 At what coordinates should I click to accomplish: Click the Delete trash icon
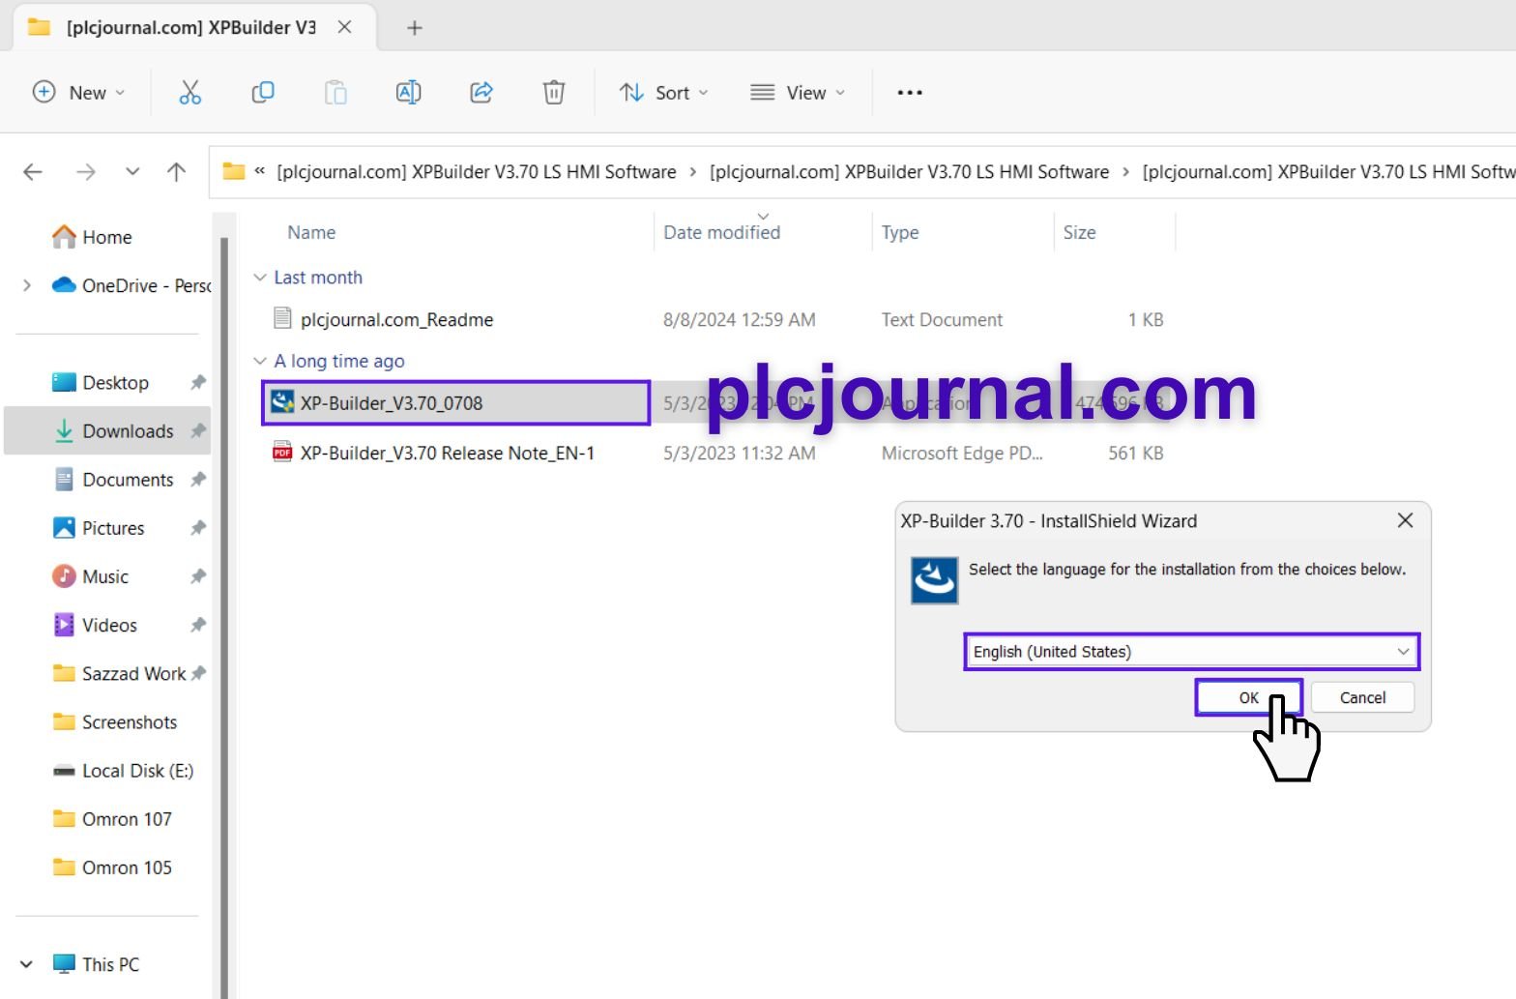(554, 93)
